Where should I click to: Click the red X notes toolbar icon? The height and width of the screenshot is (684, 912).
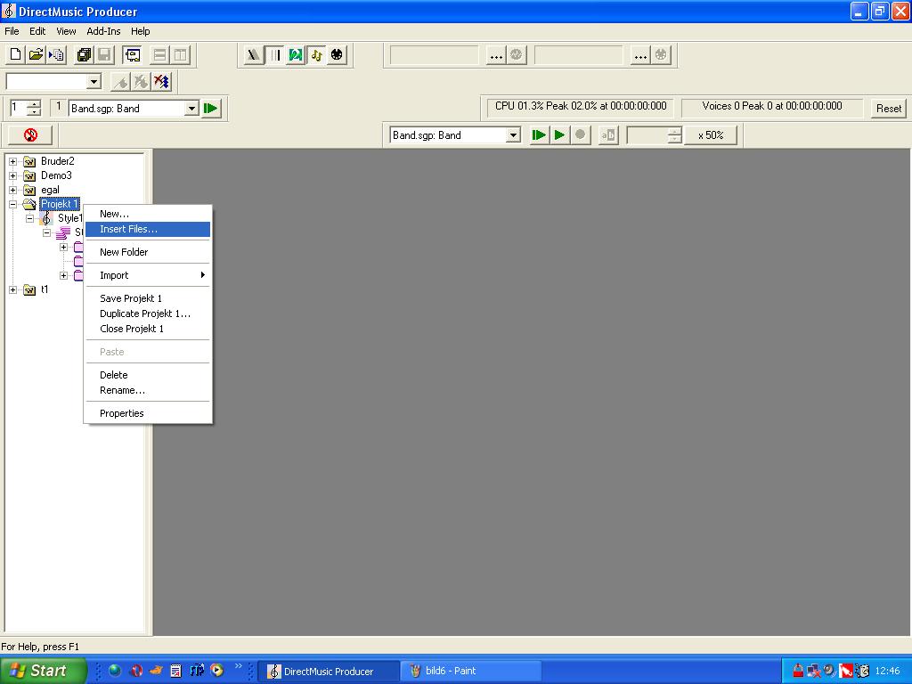pos(161,82)
